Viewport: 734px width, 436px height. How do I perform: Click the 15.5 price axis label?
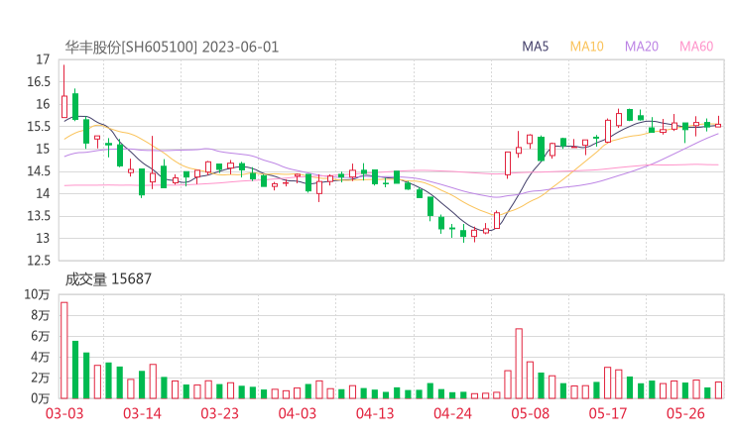click(x=39, y=127)
